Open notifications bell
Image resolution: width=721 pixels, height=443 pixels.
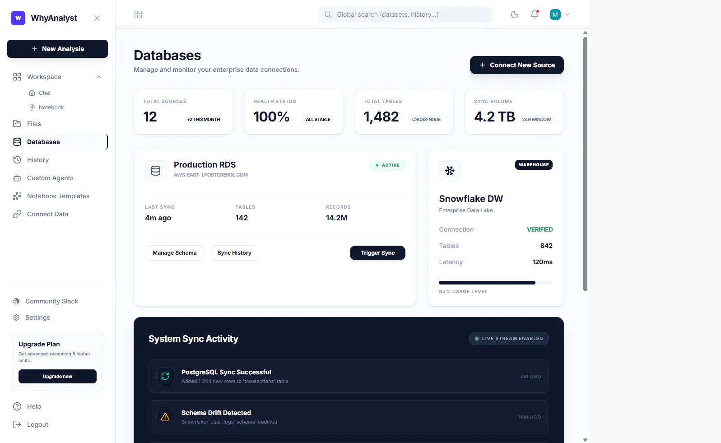tap(535, 14)
